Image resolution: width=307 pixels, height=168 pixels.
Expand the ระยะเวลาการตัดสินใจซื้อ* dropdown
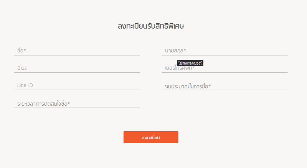(77, 104)
